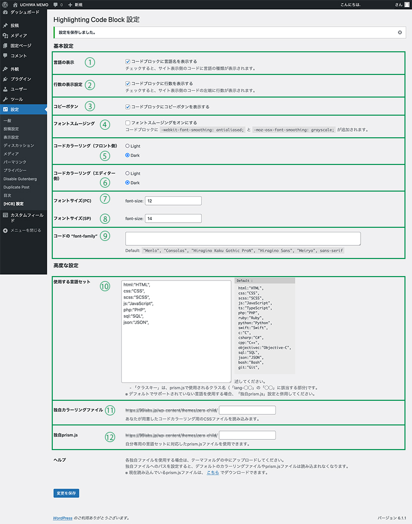This screenshot has height=524, width=412.
Task: Uncheck コードブロックに言語名を表示する
Action: pos(128,61)
